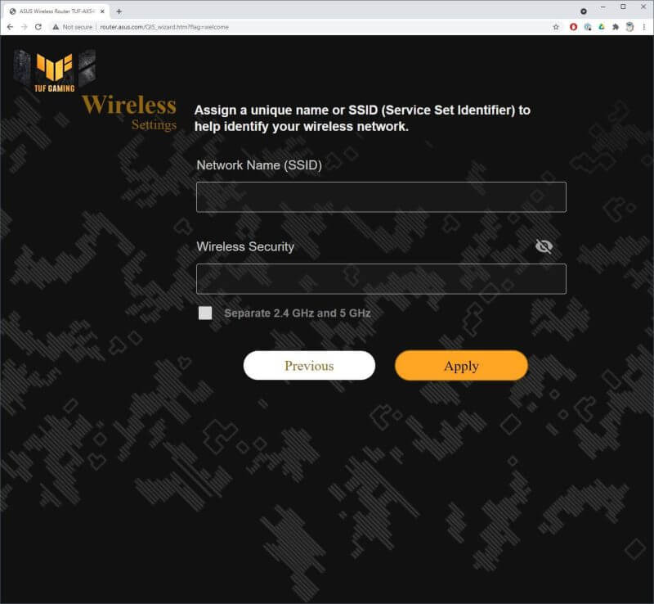This screenshot has height=604, width=654.
Task: Open a new browser tab
Action: point(119,11)
